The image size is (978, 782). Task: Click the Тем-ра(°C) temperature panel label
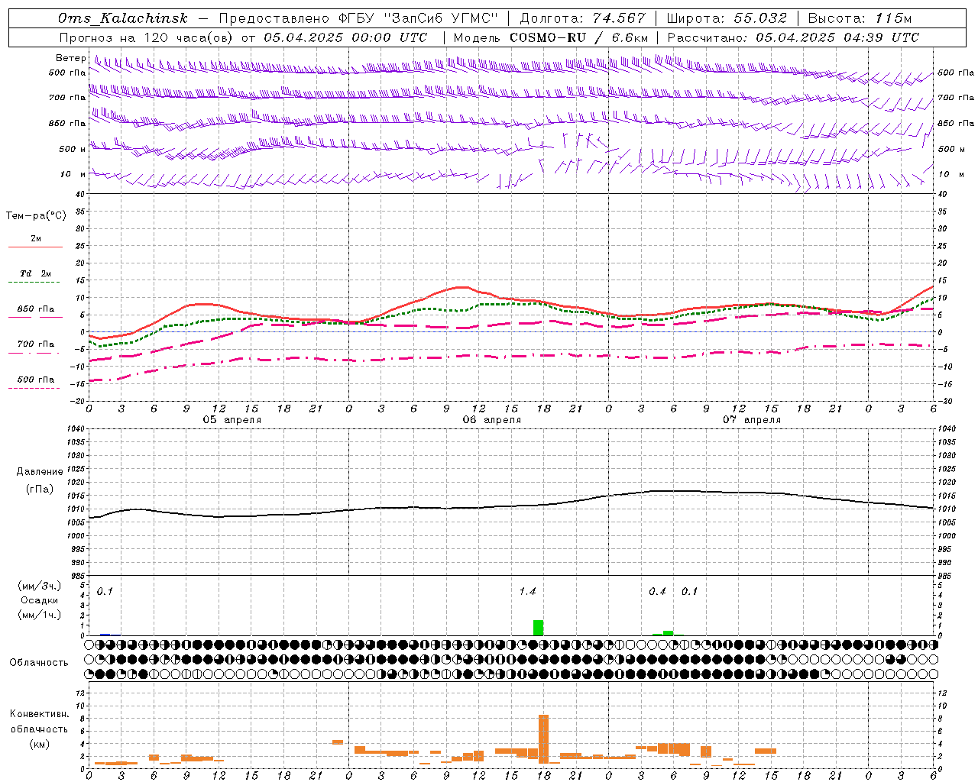click(36, 216)
